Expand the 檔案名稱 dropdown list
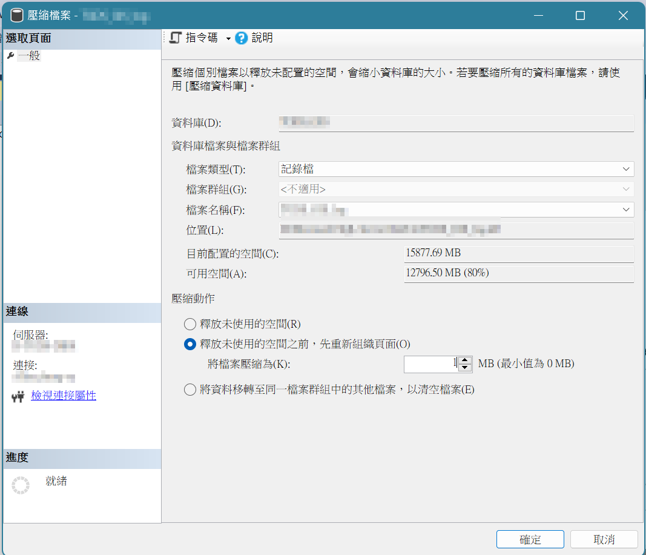This screenshot has width=646, height=555. point(625,210)
